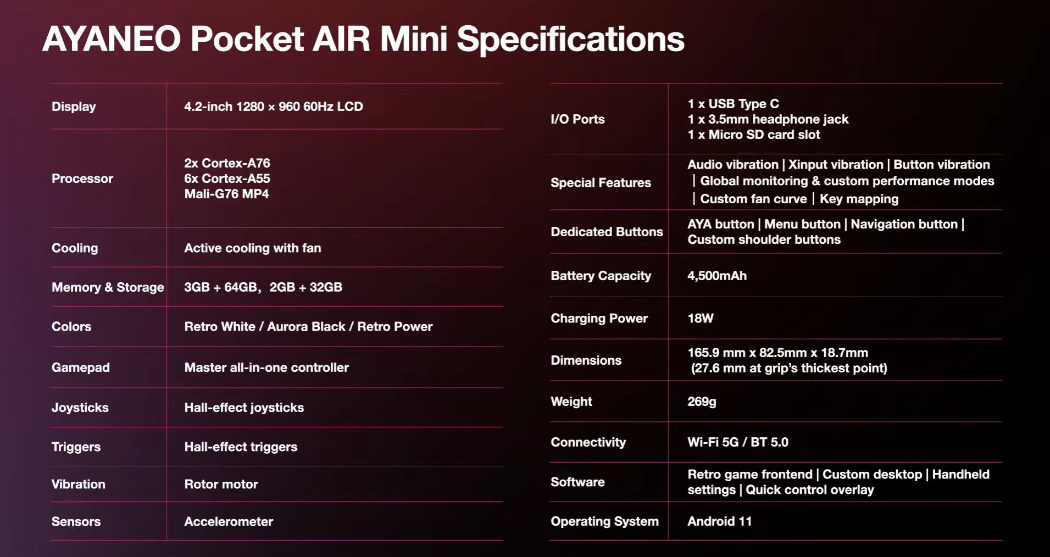Select the 4,500mAh battery capacity value
1050x557 pixels.
pos(717,276)
